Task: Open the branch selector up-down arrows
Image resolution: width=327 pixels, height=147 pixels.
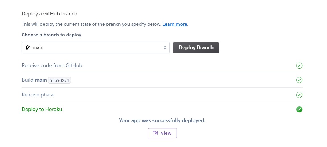Action: click(165, 47)
